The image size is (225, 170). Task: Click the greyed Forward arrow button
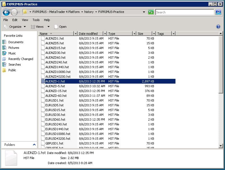coord(14,12)
